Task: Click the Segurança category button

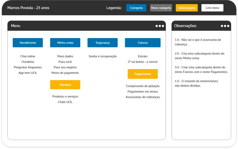Action: tap(103, 43)
